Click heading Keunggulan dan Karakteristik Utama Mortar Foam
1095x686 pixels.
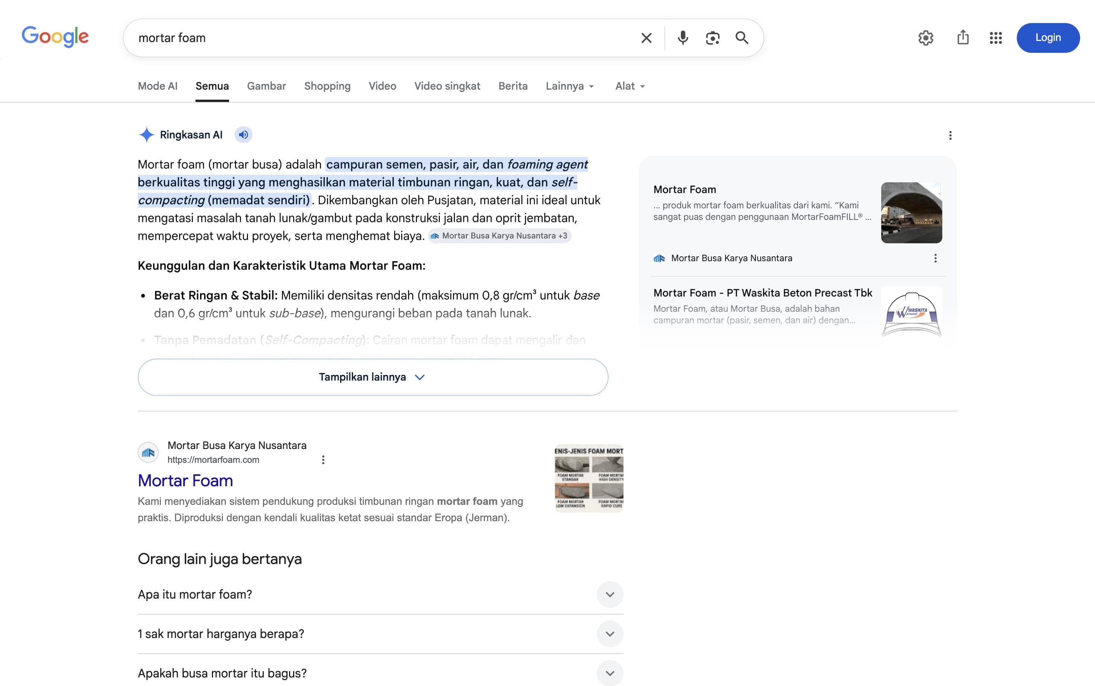click(281, 266)
